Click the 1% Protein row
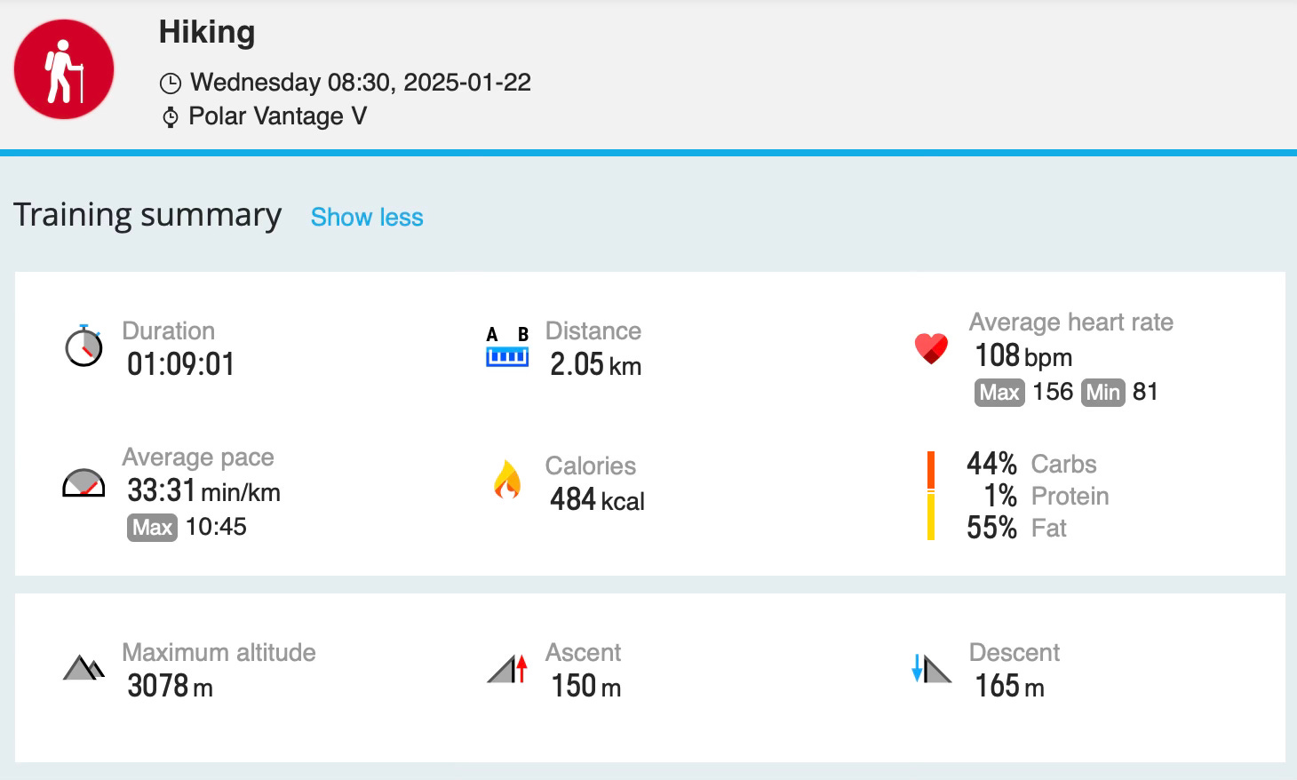Screen dimensions: 1297x780 tap(1046, 496)
